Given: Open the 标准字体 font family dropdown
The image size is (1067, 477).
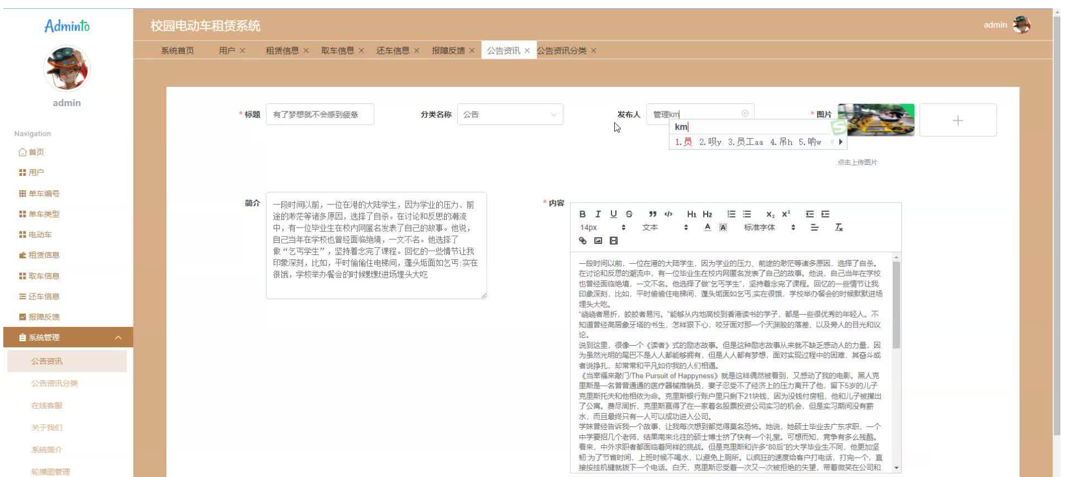Looking at the screenshot, I should [770, 228].
